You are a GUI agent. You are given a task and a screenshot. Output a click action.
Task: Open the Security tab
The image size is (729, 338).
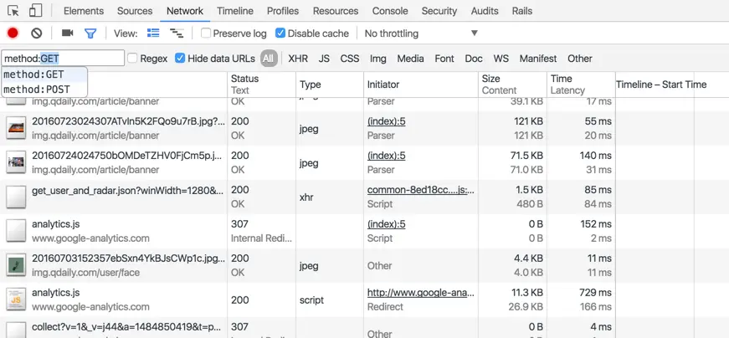(439, 11)
